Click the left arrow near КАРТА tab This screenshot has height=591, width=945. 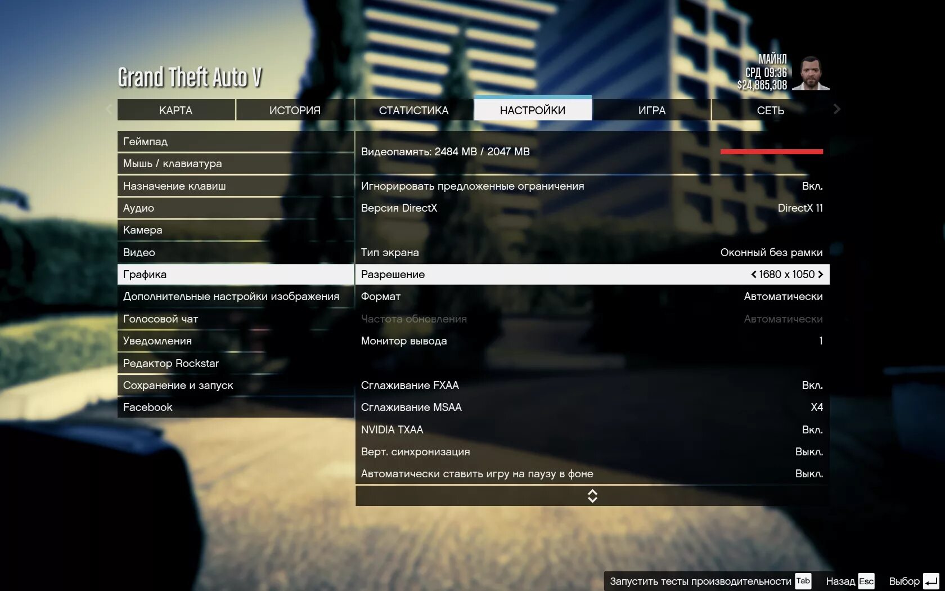tap(109, 109)
